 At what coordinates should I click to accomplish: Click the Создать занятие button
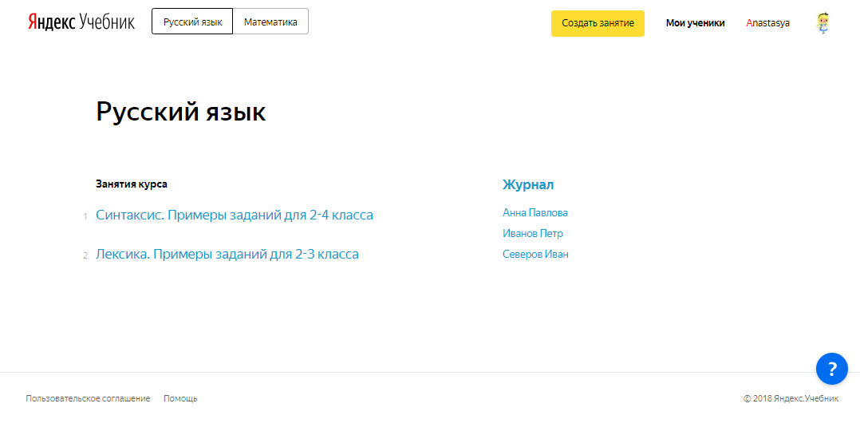[x=598, y=23]
